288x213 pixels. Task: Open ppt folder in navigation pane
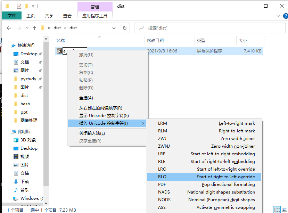pos(24,112)
